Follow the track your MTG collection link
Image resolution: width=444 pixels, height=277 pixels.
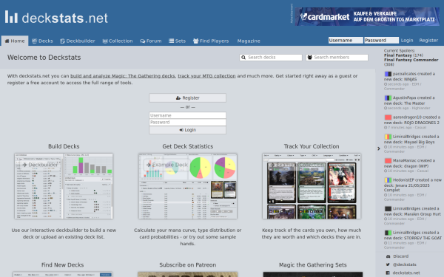coord(206,76)
